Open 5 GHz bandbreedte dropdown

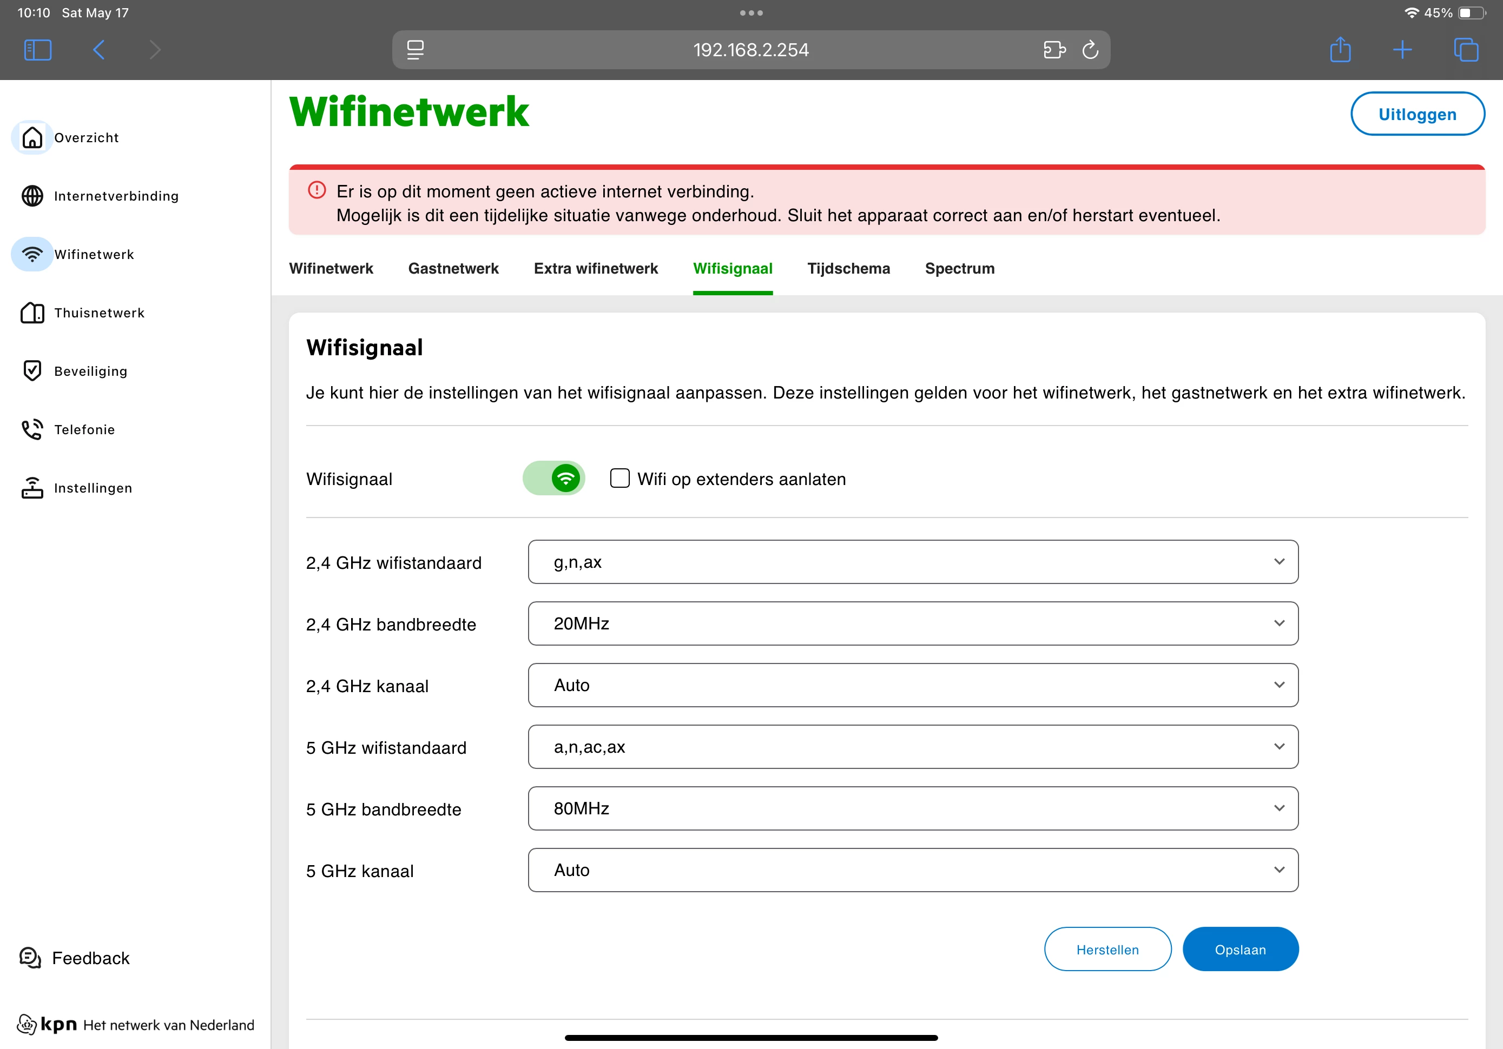(913, 809)
